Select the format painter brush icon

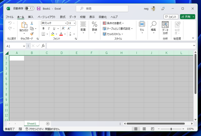32,34
